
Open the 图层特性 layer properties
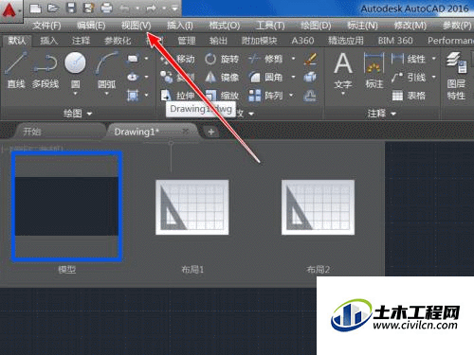(456, 76)
